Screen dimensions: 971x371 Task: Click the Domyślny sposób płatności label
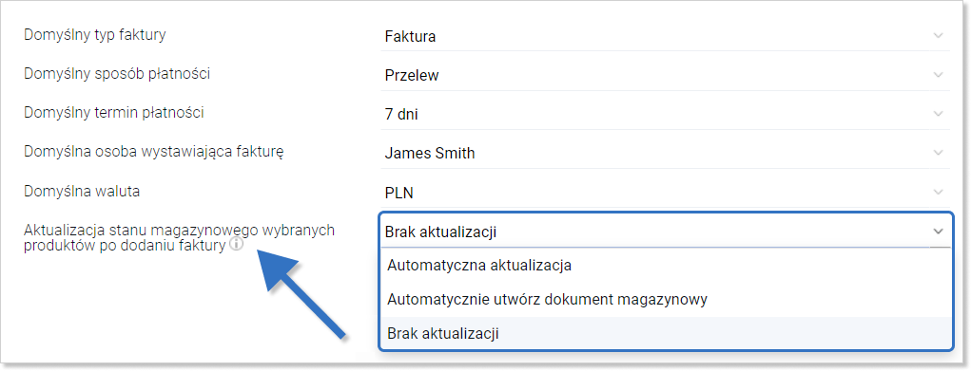(116, 74)
